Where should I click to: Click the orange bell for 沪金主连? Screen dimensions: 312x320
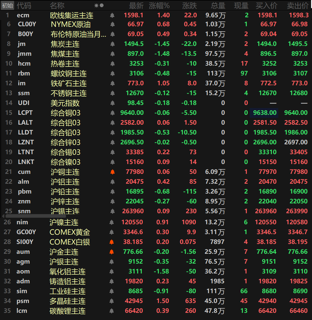point(112,252)
